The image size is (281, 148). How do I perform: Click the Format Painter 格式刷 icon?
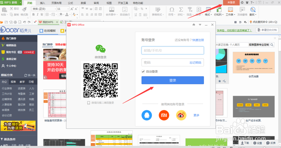pyautogui.click(x=24, y=10)
